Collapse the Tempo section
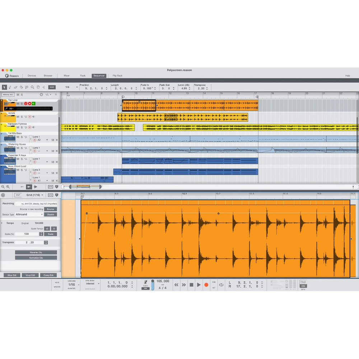359x359 pixels. (x=2, y=223)
